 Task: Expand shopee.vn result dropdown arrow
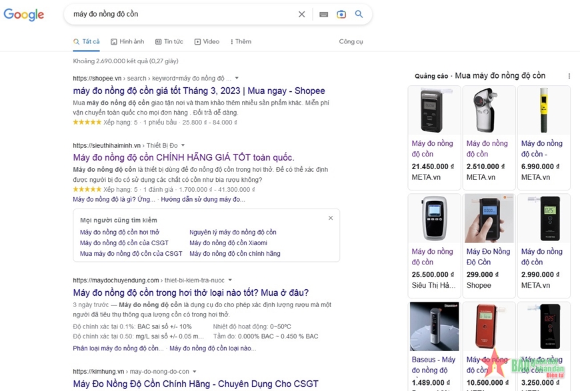coord(237,78)
